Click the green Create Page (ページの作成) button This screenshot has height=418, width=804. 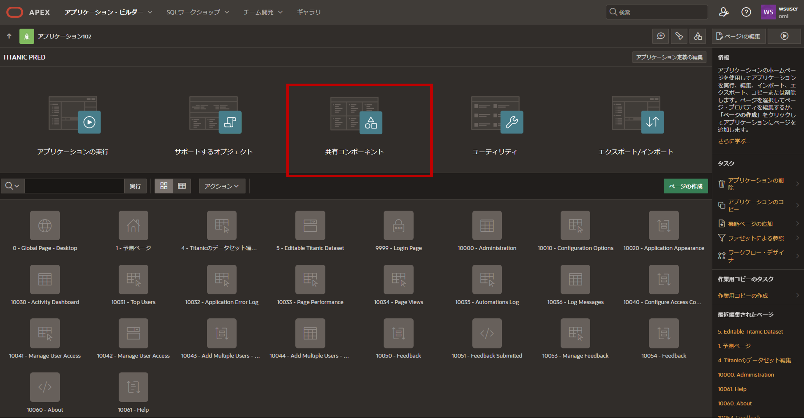point(685,186)
